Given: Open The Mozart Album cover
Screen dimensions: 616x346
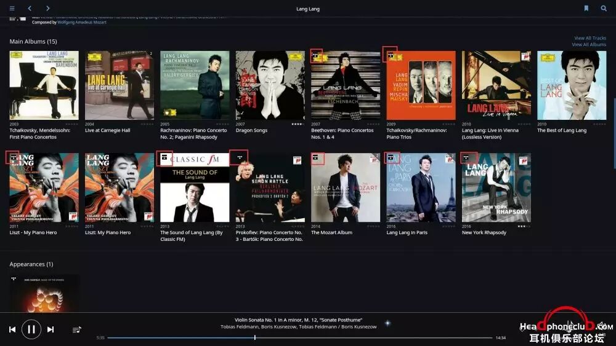Looking at the screenshot, I should tap(346, 187).
